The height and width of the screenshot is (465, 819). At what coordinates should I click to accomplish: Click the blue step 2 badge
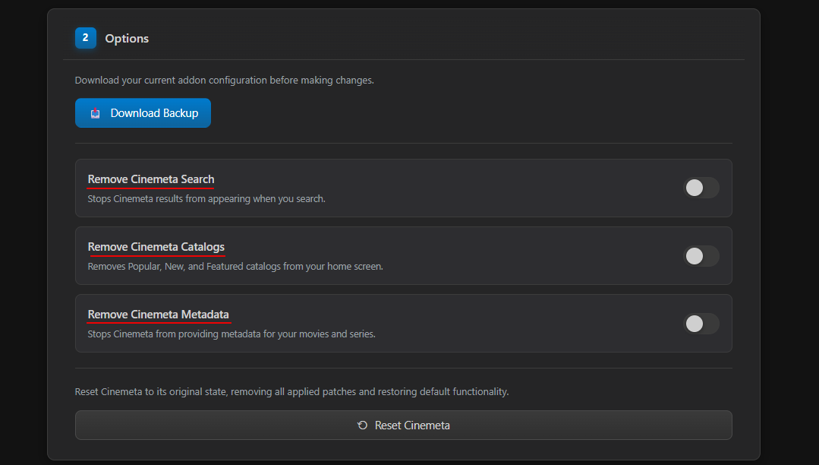click(85, 38)
